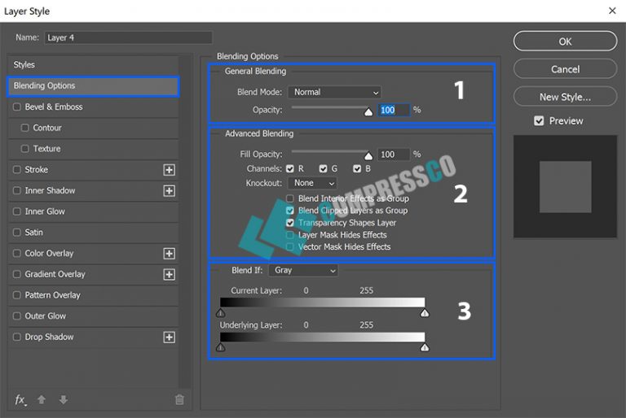
Task: Click the New Style... button
Action: (565, 97)
